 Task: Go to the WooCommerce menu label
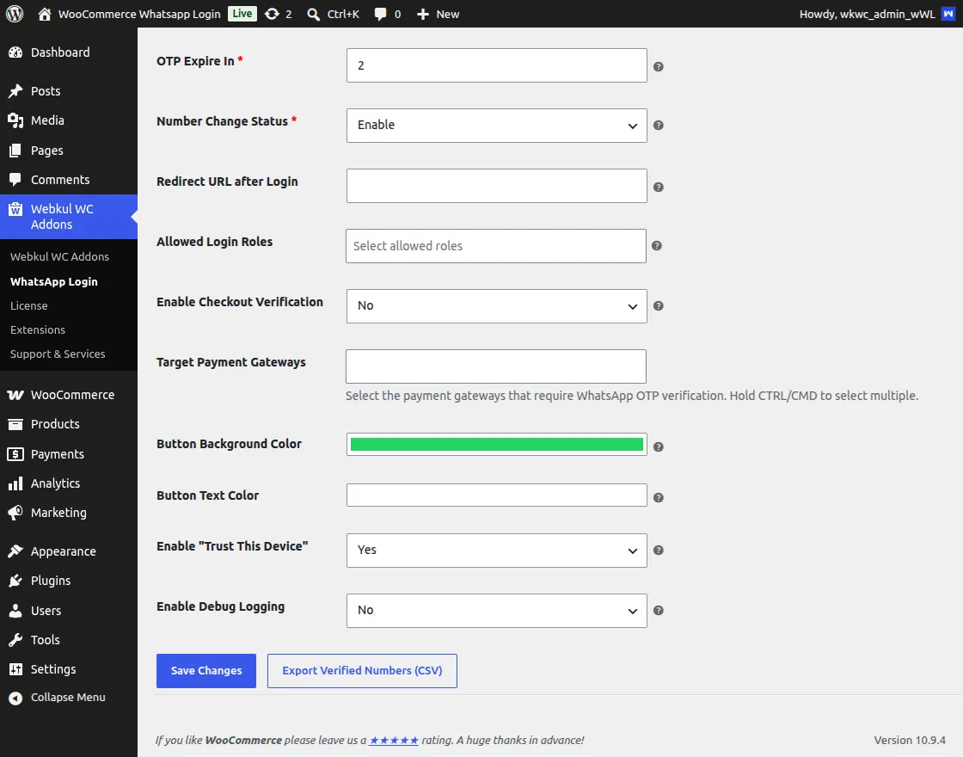[x=72, y=395]
